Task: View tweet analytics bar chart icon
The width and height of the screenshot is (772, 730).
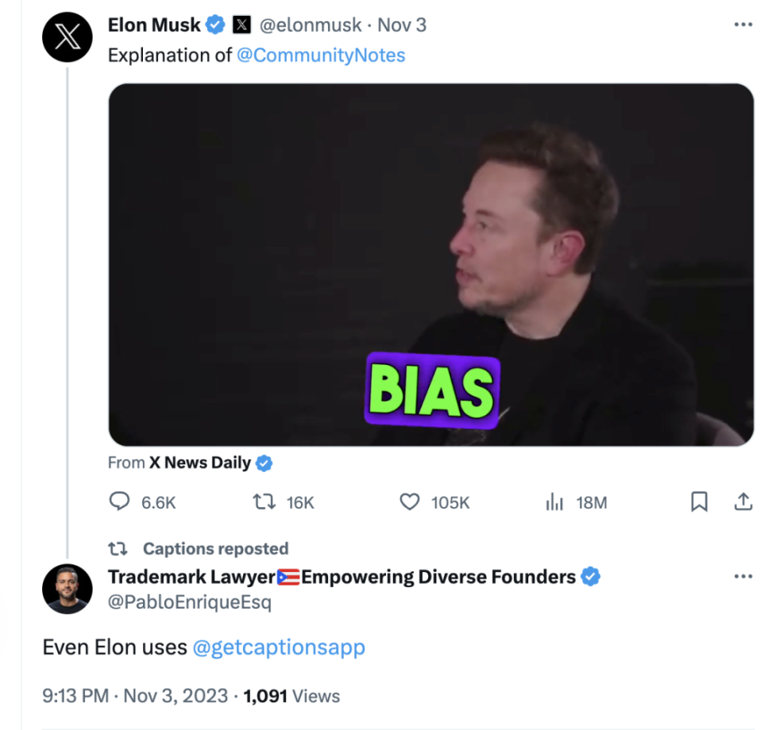Action: tap(554, 502)
